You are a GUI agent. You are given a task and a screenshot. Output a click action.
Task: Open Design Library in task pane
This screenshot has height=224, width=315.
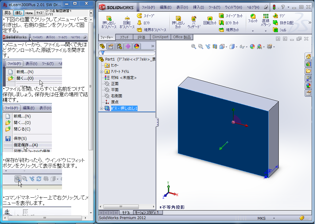(308, 64)
